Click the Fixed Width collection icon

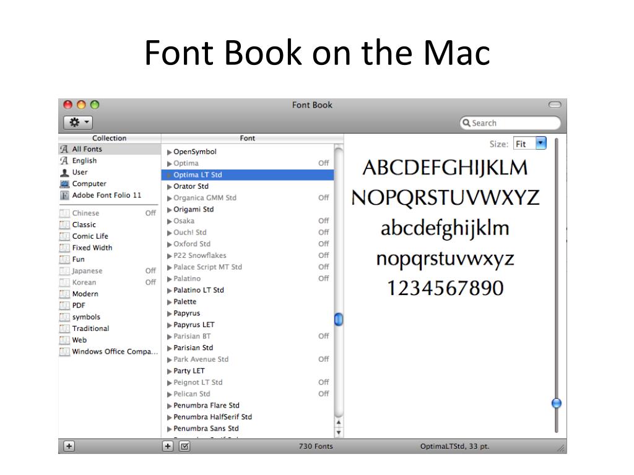point(64,248)
